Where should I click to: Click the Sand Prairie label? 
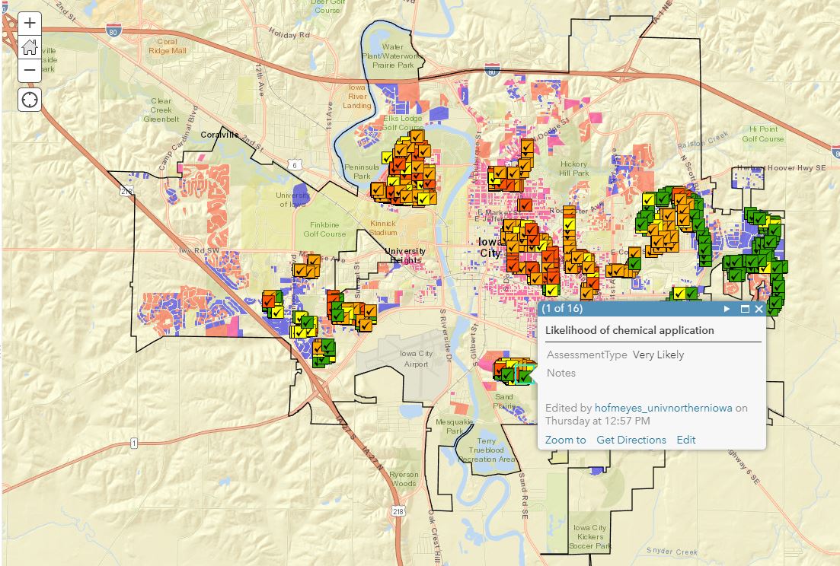click(504, 401)
